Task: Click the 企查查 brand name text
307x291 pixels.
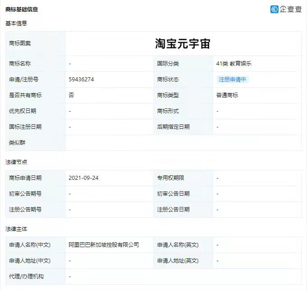Action: (291, 9)
